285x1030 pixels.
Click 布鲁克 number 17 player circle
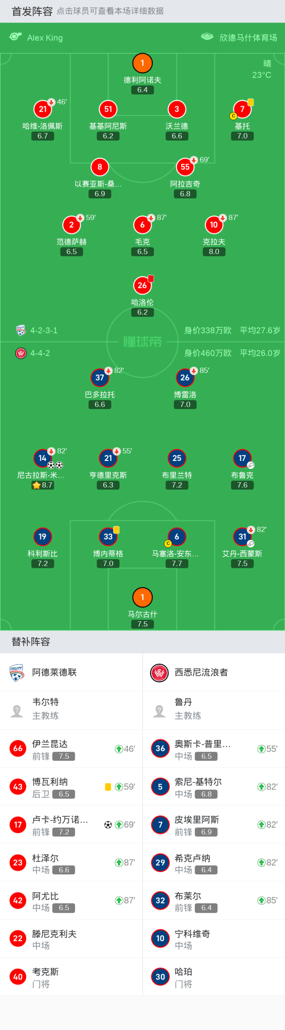242,458
